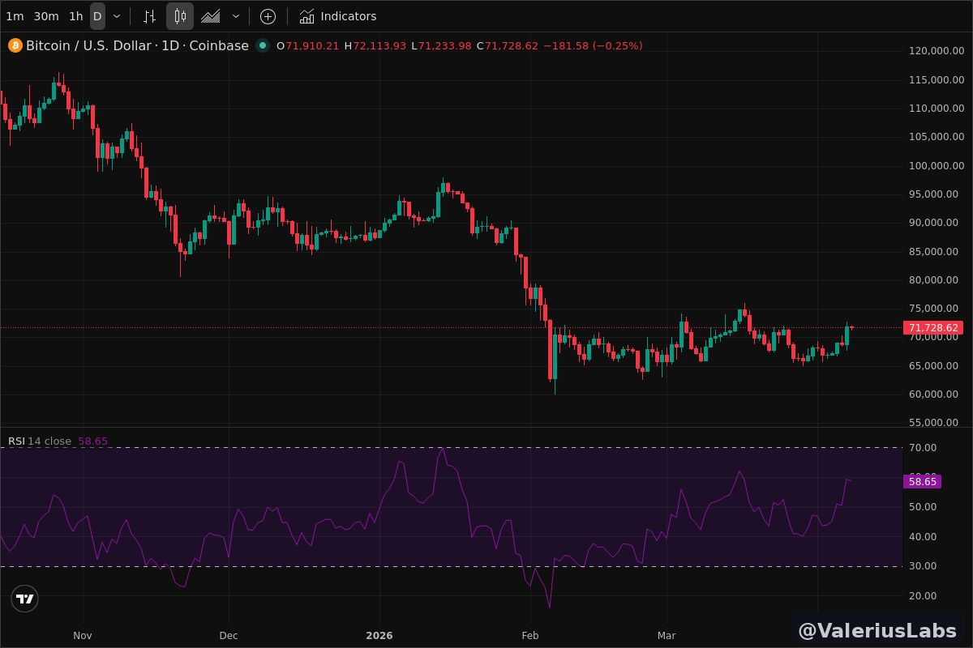Switch to the area chart style icon
The width and height of the screenshot is (973, 648).
pos(211,16)
